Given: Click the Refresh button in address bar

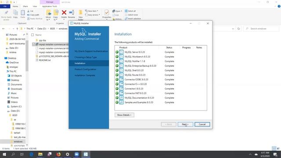Looking at the screenshot, I should [238, 29].
